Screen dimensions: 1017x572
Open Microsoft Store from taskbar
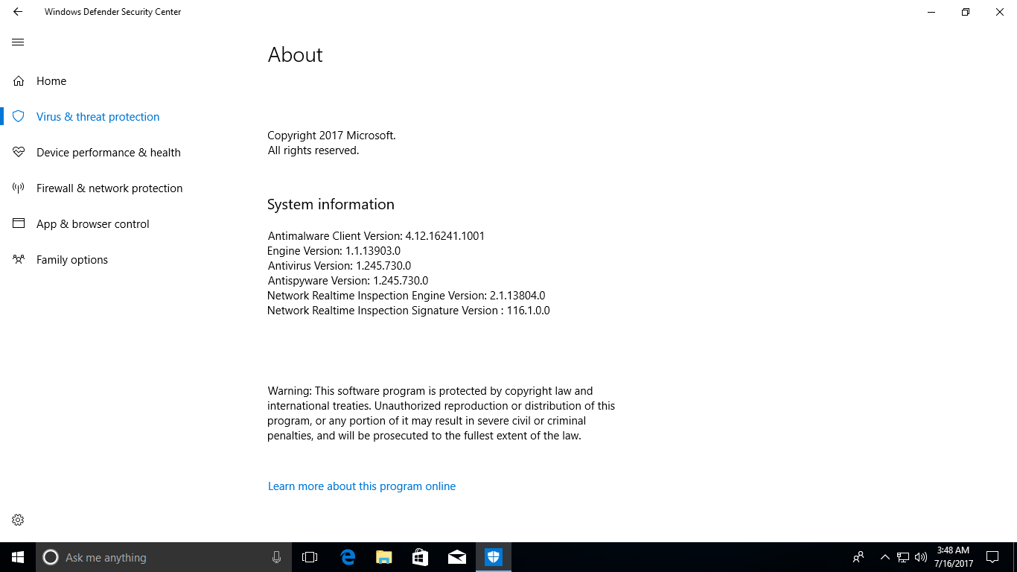coord(420,557)
